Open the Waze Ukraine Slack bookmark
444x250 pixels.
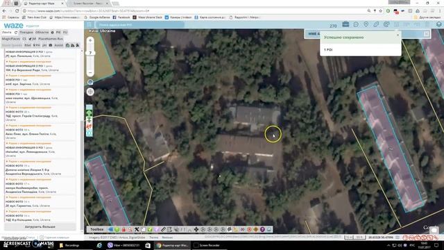[x=147, y=17]
